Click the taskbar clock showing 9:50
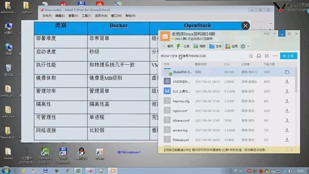The width and height of the screenshot is (309, 174). click(300, 171)
